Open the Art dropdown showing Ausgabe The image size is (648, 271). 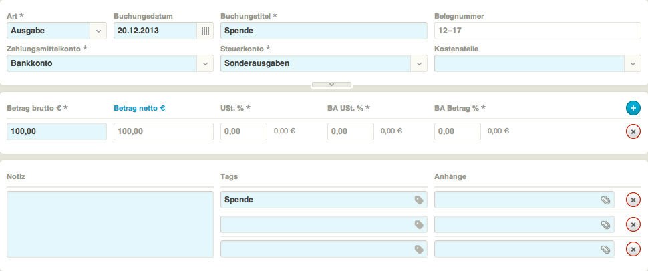tap(98, 31)
